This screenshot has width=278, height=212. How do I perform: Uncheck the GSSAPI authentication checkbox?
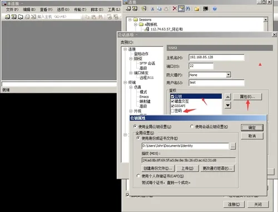coord(172,106)
